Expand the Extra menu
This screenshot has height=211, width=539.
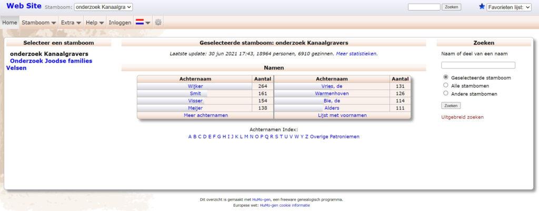click(x=71, y=23)
